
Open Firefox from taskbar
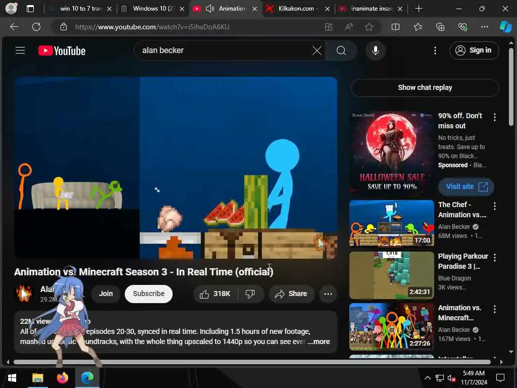tap(62, 378)
